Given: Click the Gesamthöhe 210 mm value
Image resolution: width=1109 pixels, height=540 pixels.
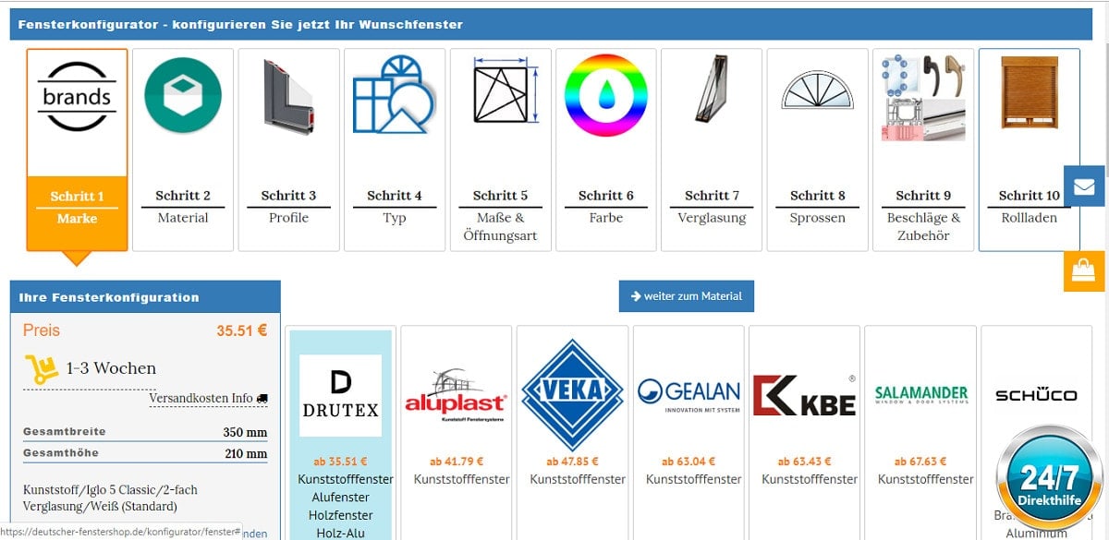Looking at the screenshot, I should [246, 453].
